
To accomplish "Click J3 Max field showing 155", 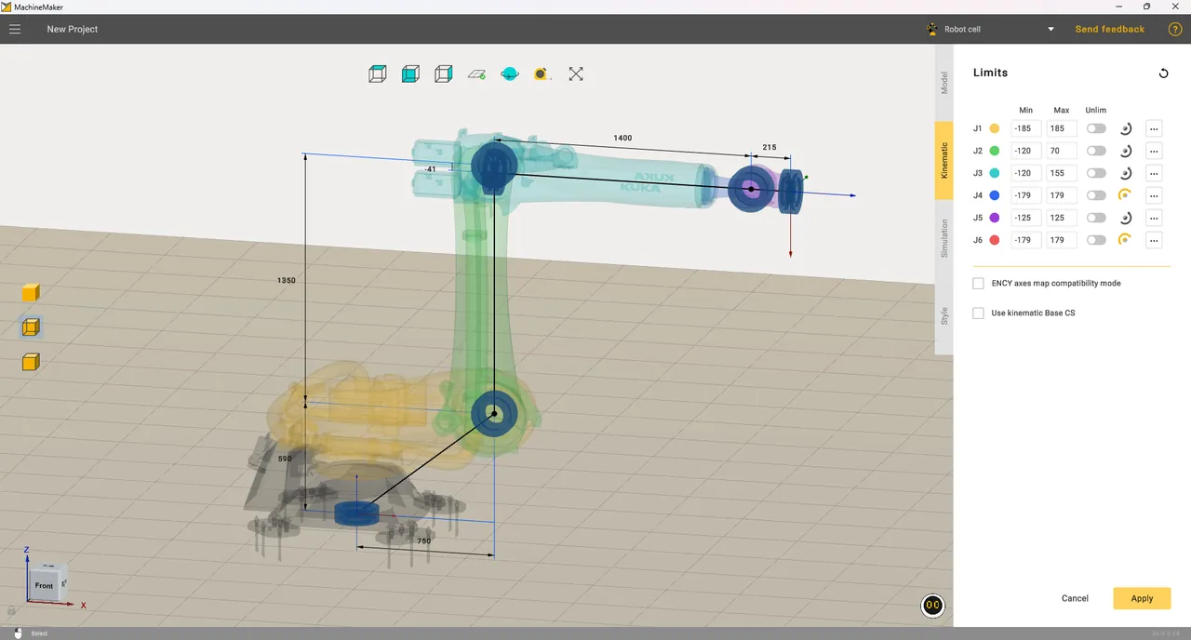I will (x=1062, y=173).
